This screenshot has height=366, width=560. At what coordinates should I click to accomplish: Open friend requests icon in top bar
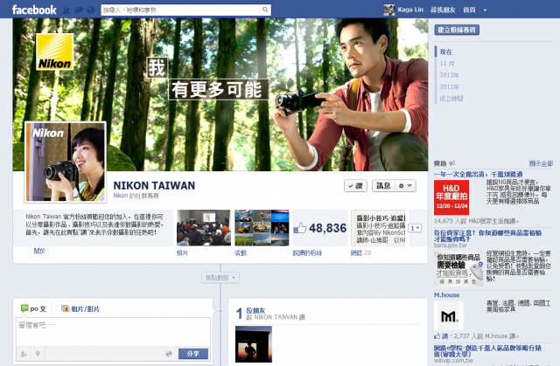[66, 10]
